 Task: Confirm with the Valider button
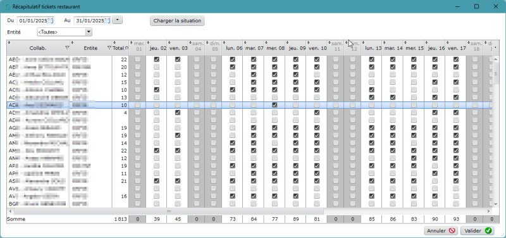(478, 230)
